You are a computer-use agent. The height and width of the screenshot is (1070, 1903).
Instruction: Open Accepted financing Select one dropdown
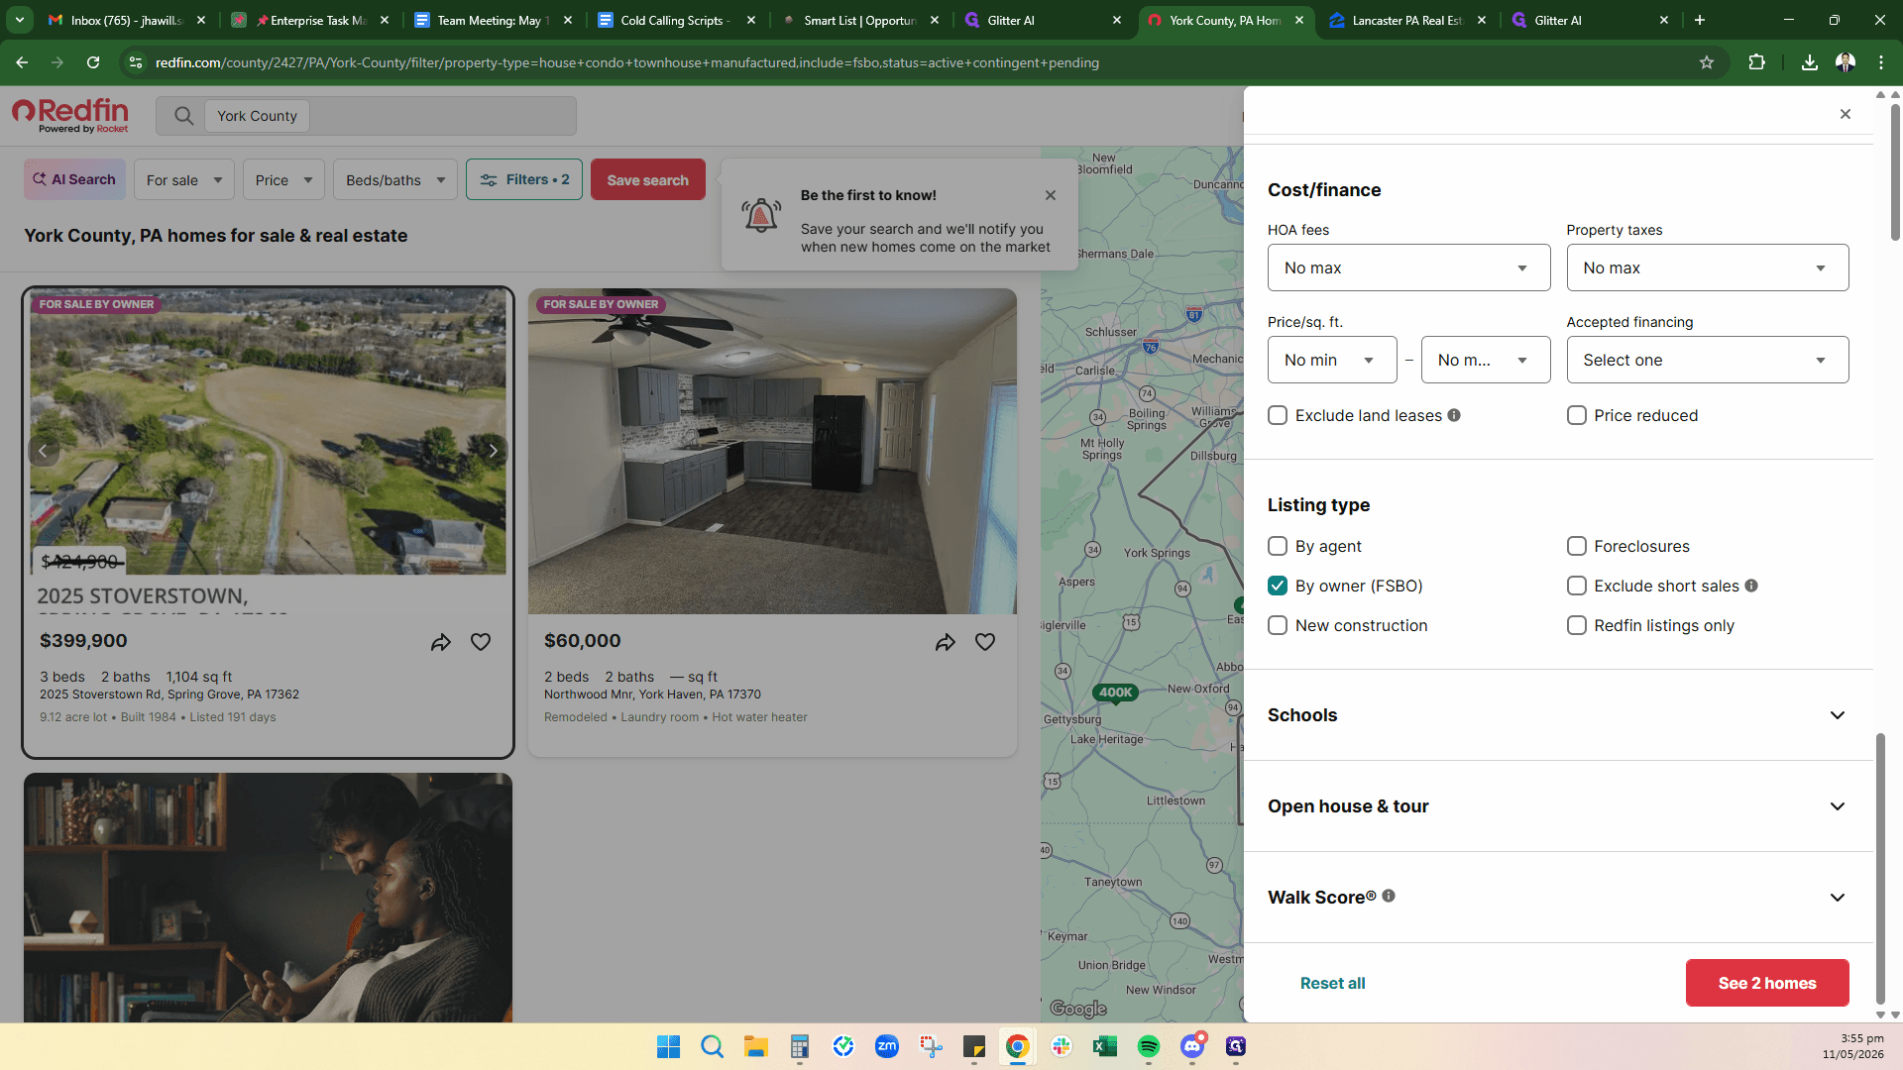click(1707, 360)
